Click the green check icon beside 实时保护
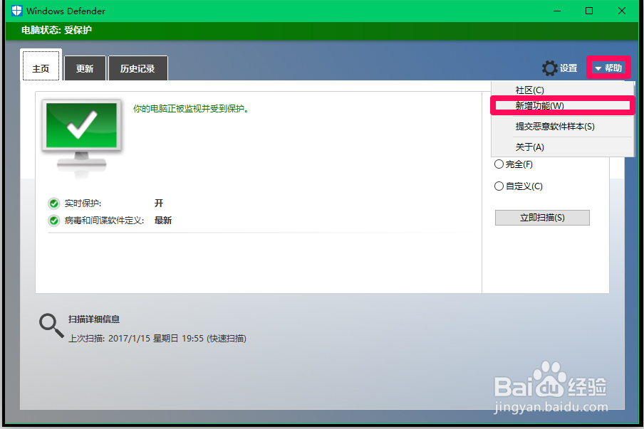 click(54, 203)
